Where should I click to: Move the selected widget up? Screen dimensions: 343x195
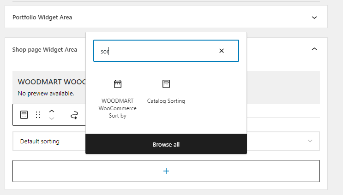click(52, 112)
